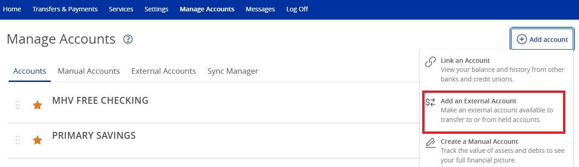Click the Manage Accounts page heading
Screen dimensions: 579x167
[x=61, y=39]
